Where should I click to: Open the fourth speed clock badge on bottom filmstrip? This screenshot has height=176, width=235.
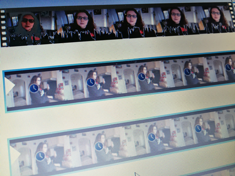tap(199, 129)
